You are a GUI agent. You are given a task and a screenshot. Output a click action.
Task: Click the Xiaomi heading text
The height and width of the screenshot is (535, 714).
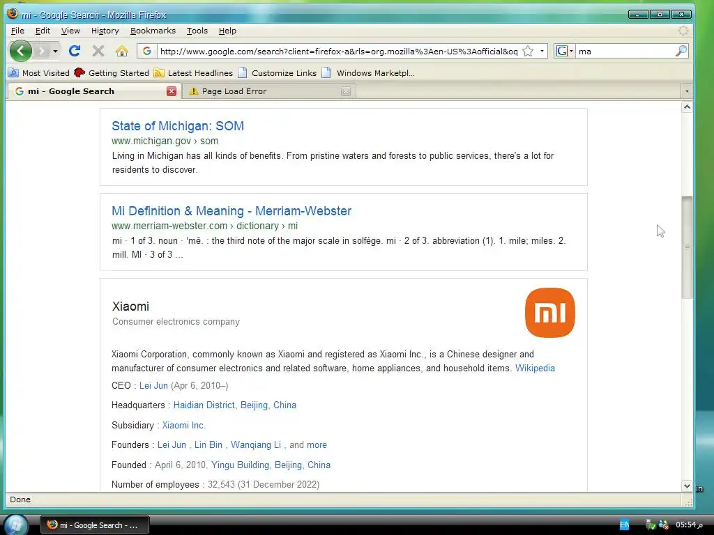coord(130,307)
